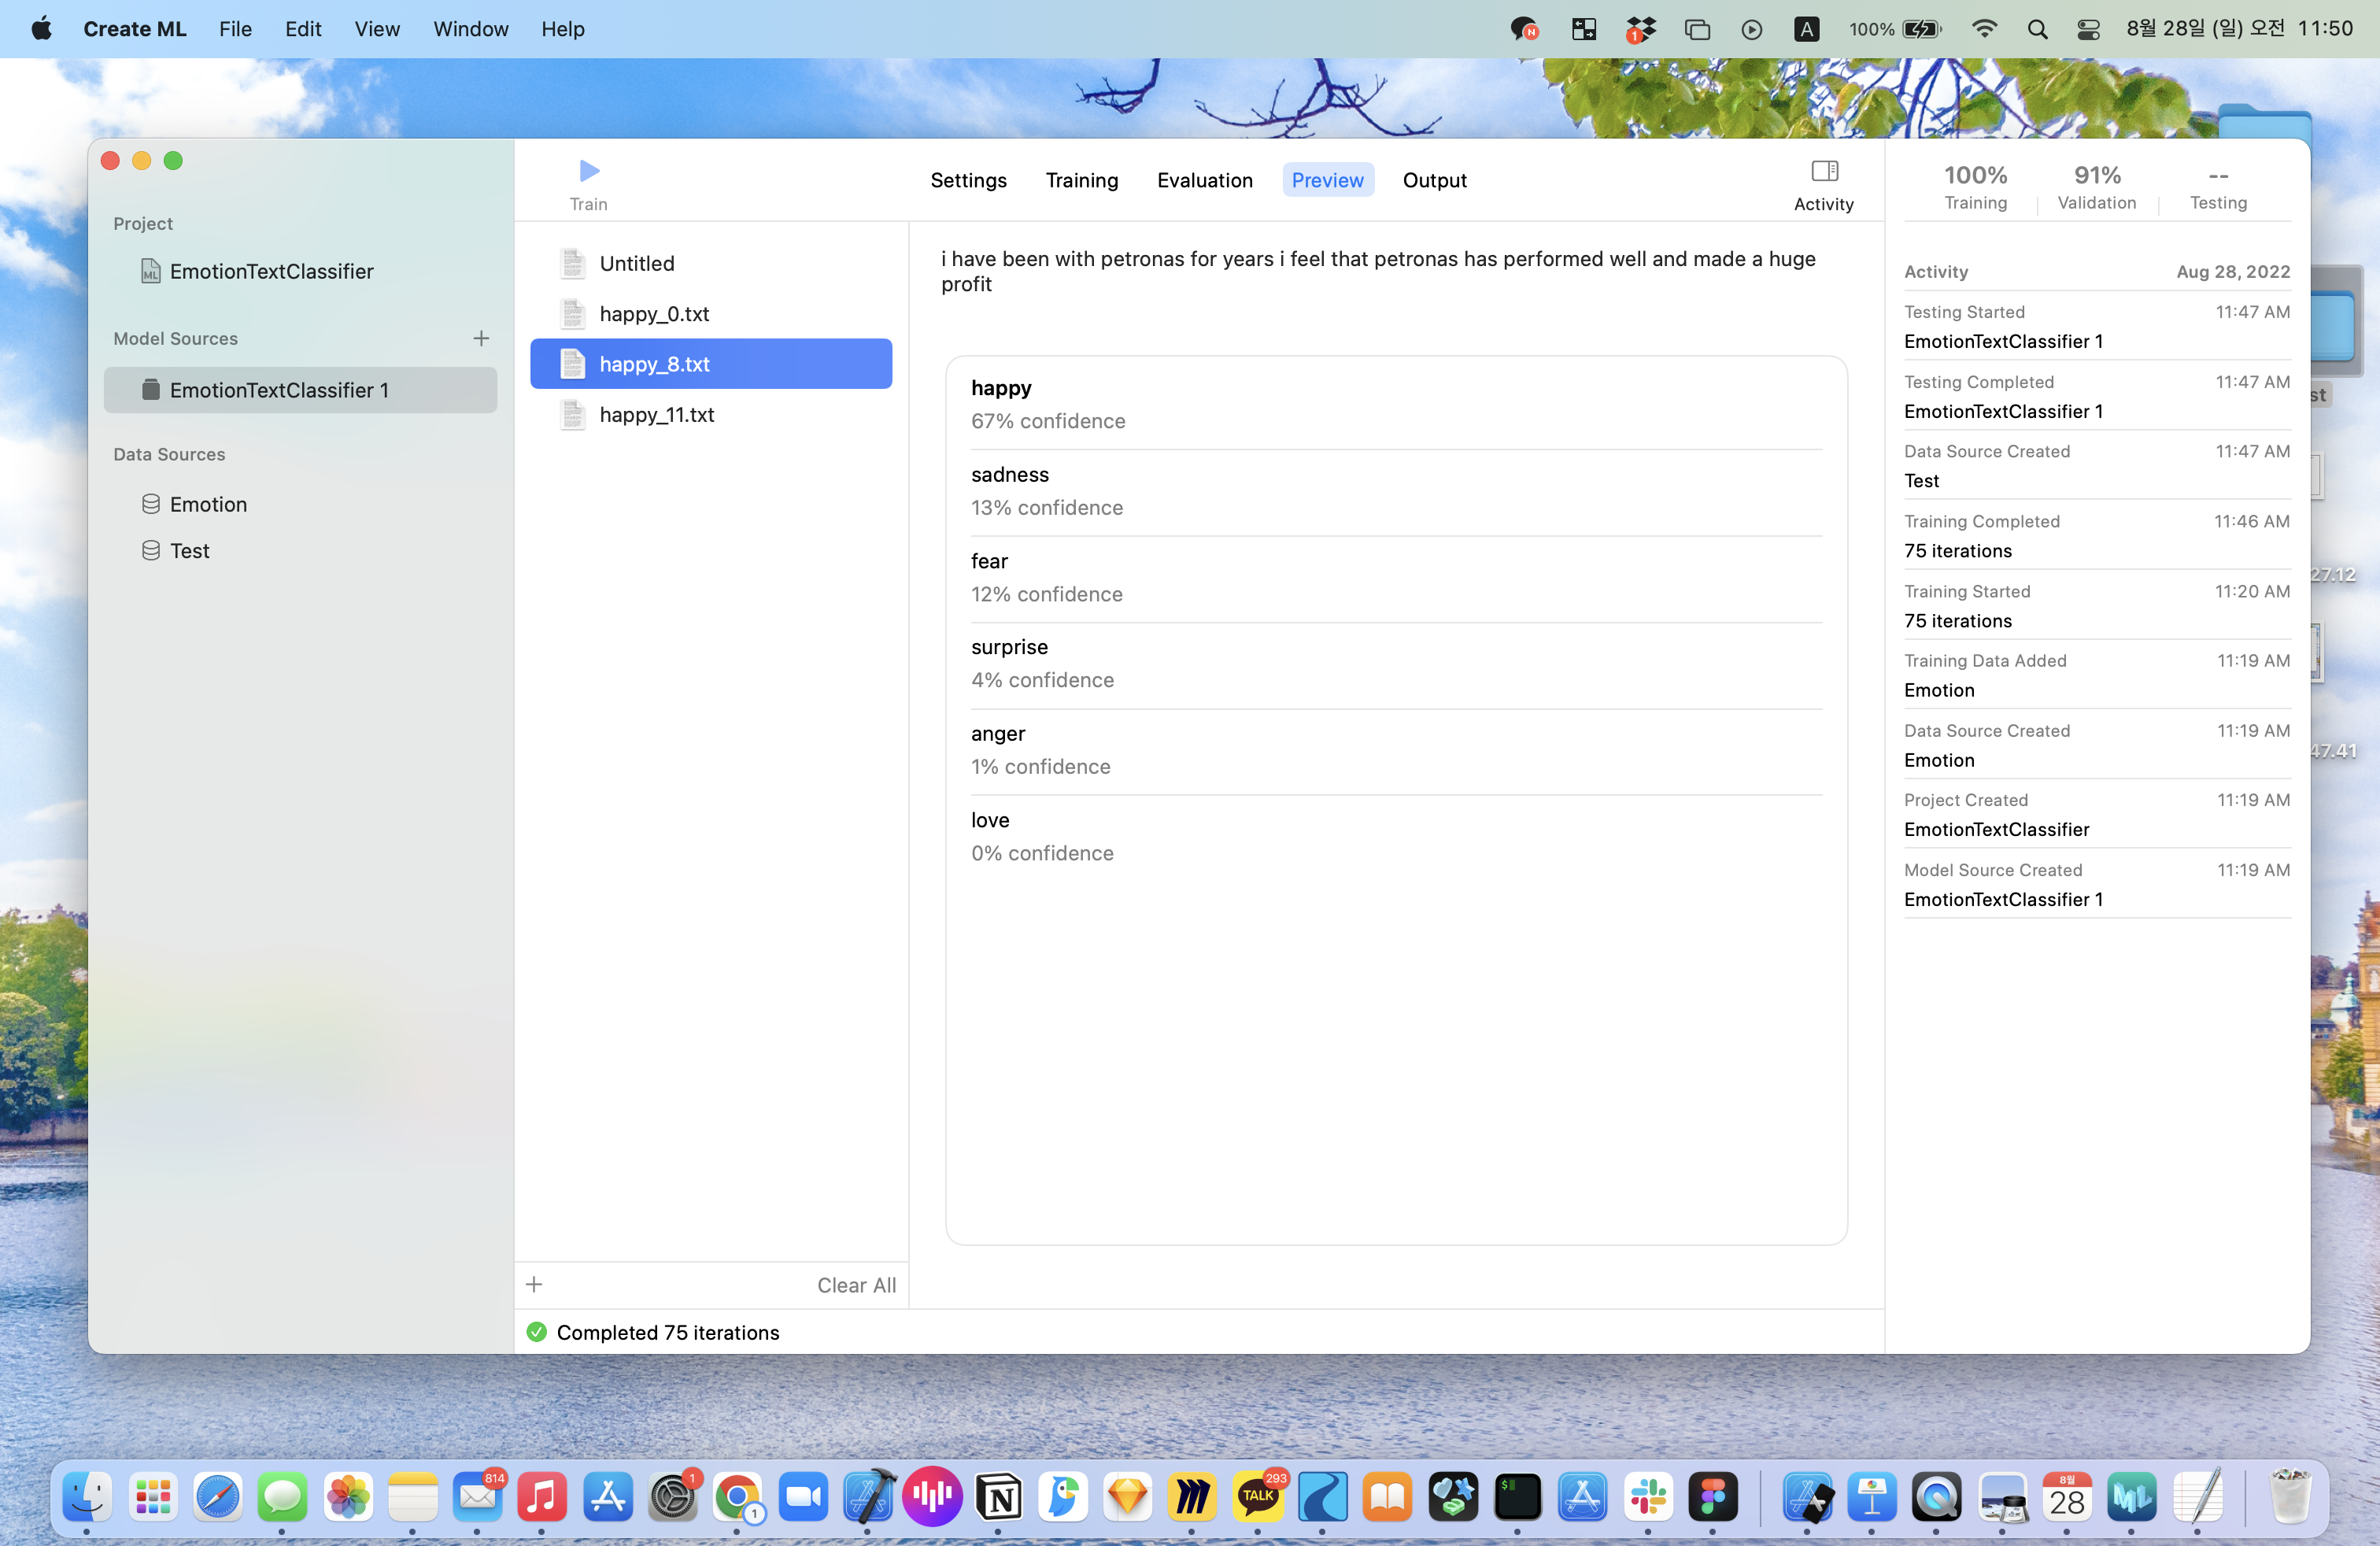Click the input source A icon

pos(1806,29)
